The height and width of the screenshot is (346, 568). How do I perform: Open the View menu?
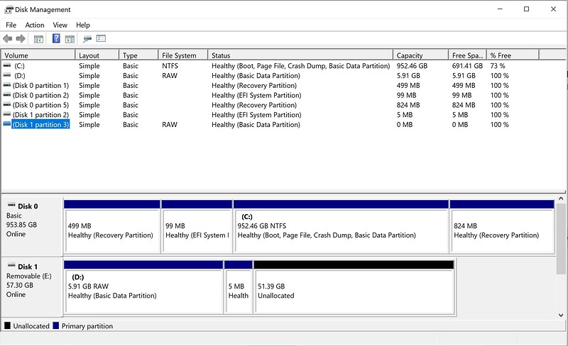pyautogui.click(x=60, y=25)
